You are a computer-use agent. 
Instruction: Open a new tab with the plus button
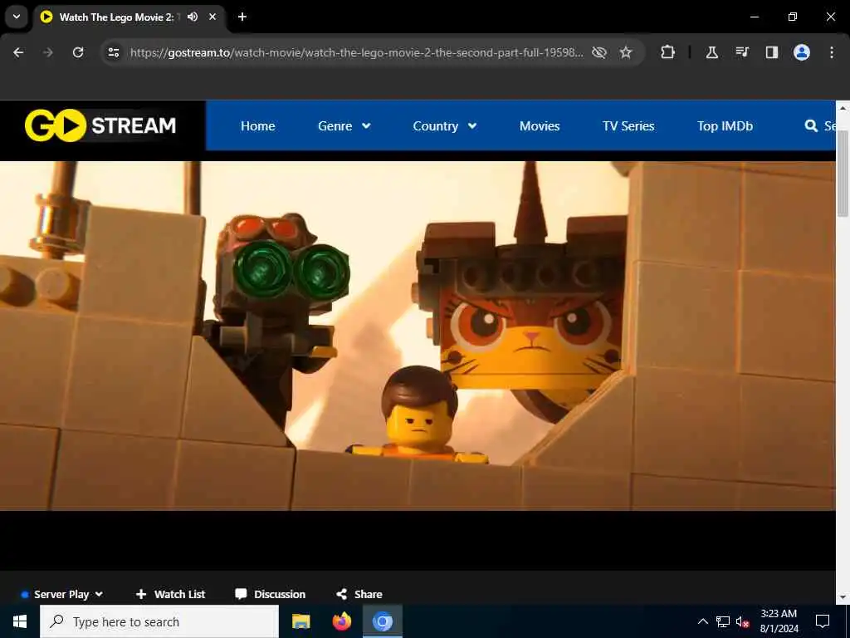(242, 17)
